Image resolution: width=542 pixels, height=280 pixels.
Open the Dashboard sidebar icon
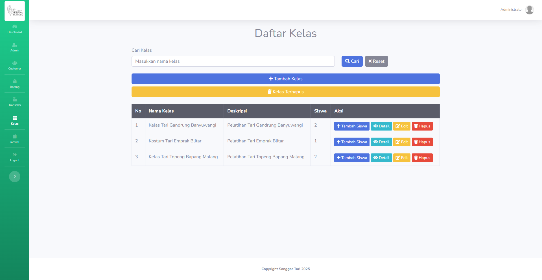pyautogui.click(x=15, y=27)
